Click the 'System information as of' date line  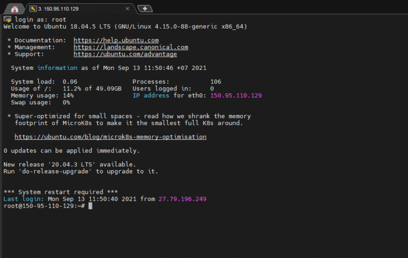point(108,68)
